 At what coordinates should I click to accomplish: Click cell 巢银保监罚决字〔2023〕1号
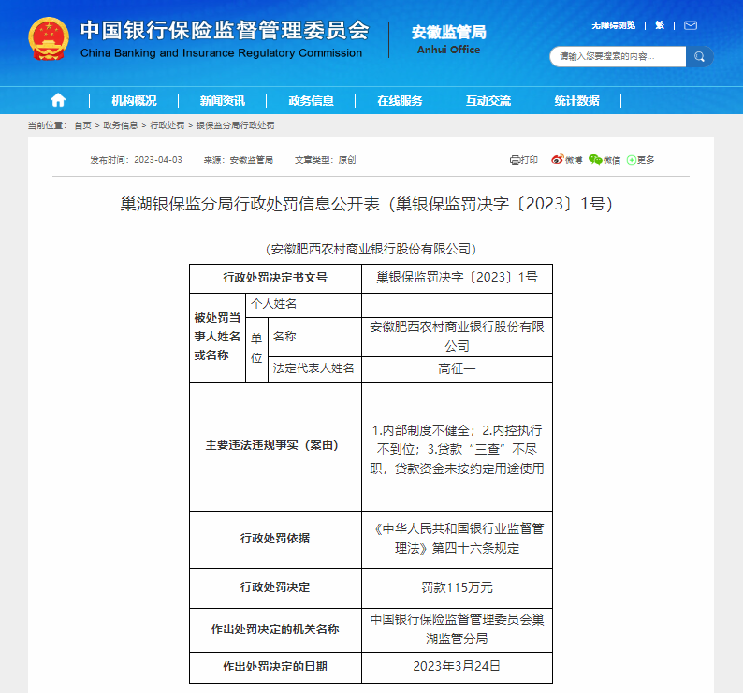[x=457, y=278]
